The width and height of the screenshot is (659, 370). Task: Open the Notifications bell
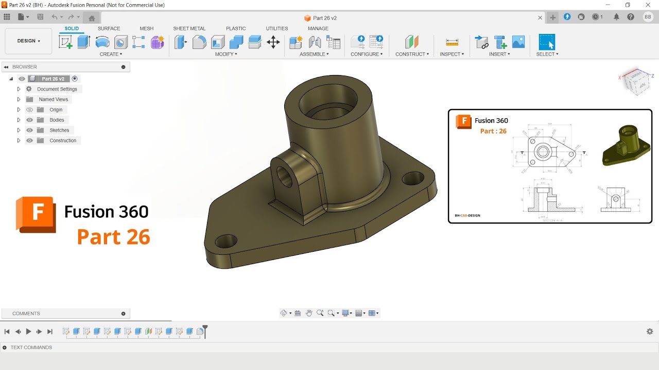coord(616,17)
